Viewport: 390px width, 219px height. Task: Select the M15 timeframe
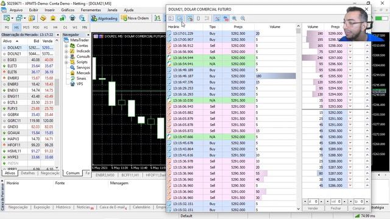(x=26, y=27)
